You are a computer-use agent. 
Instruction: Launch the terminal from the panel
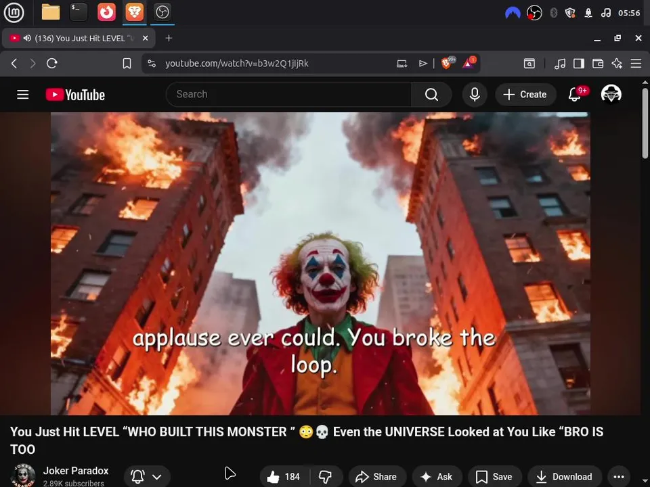point(79,12)
